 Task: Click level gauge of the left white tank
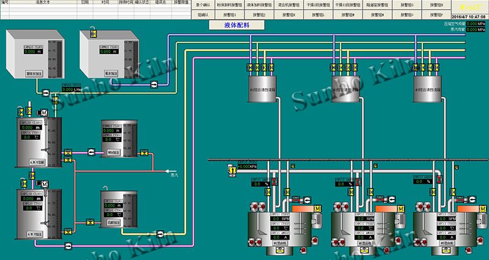click(55, 58)
